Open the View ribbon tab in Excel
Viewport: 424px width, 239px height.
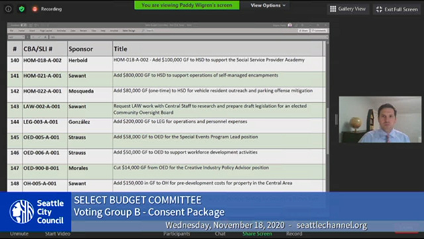click(94, 31)
